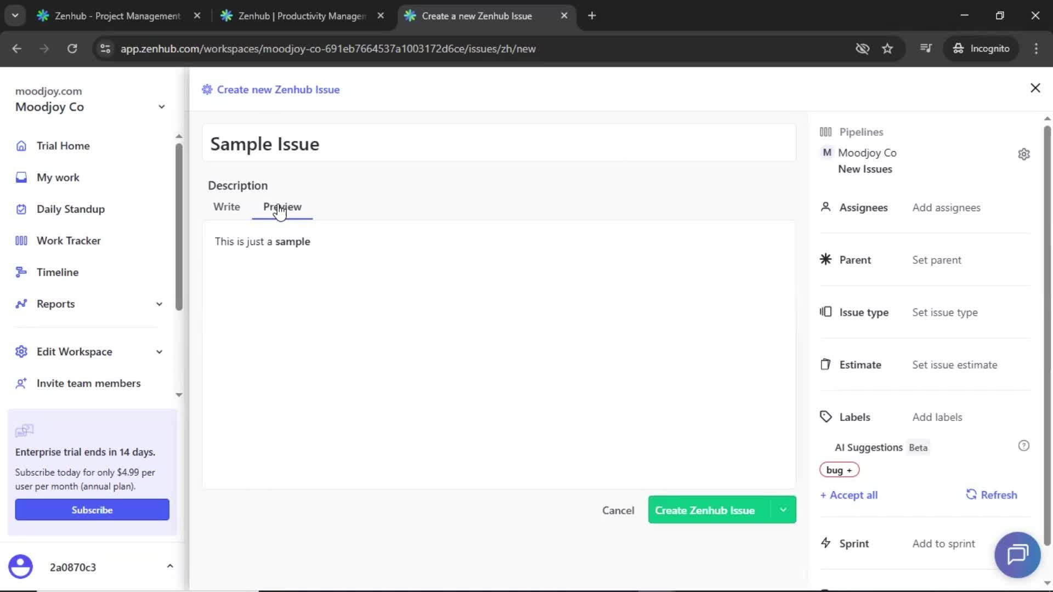Click the AI Suggestions help question mark

click(1024, 446)
